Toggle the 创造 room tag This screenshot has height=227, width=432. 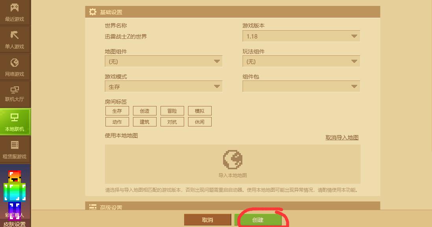point(145,111)
